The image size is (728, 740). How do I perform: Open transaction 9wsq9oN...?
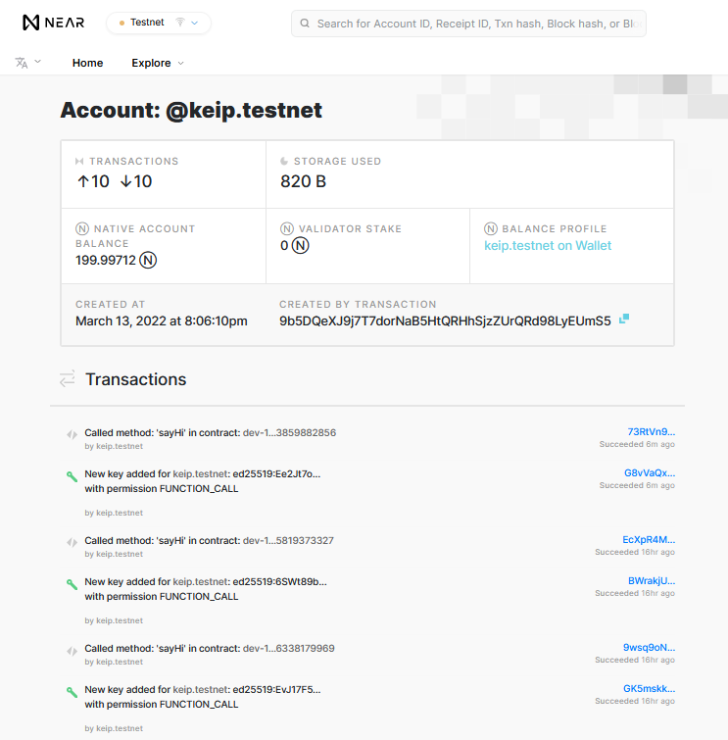pos(649,648)
